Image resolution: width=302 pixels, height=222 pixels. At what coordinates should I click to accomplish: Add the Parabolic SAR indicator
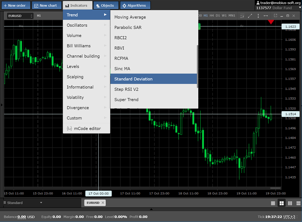pos(154,27)
